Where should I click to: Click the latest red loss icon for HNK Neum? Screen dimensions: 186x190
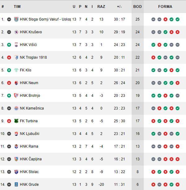pos(177,83)
